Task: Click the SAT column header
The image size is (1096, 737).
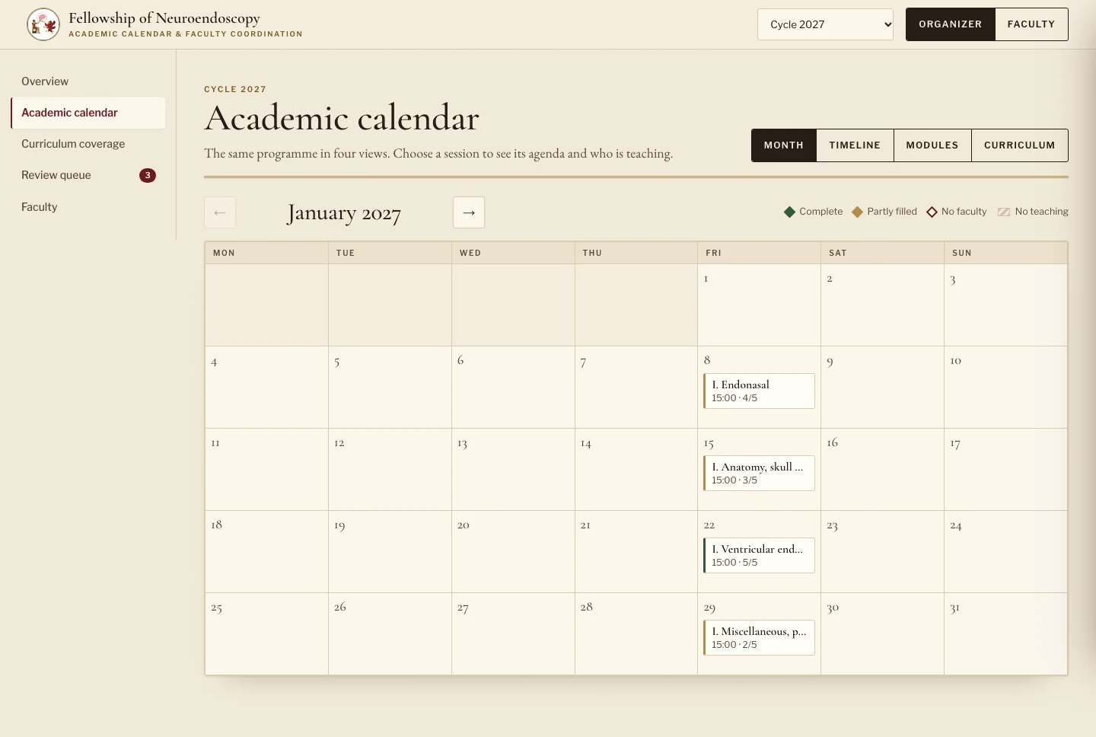Action: click(x=882, y=253)
